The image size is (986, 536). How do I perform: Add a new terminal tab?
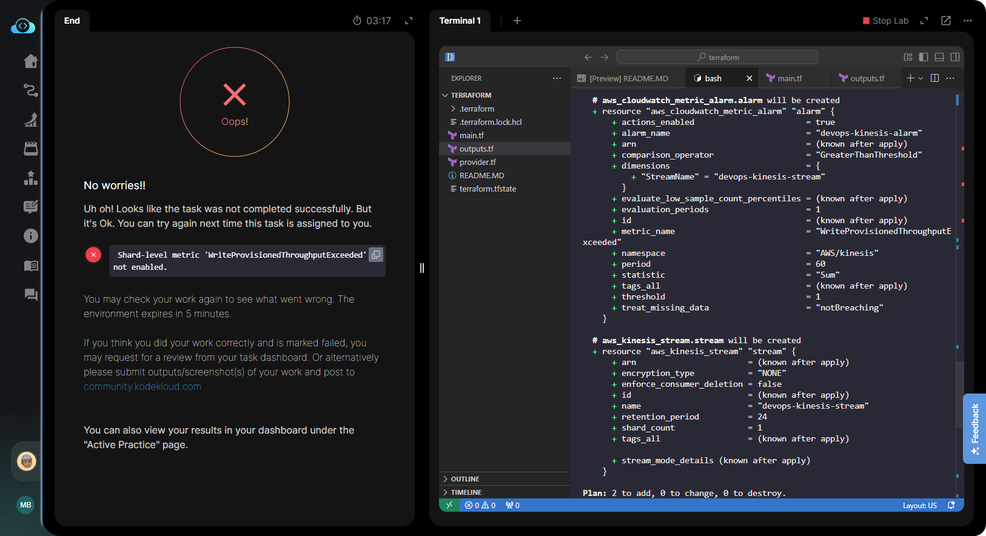click(517, 21)
